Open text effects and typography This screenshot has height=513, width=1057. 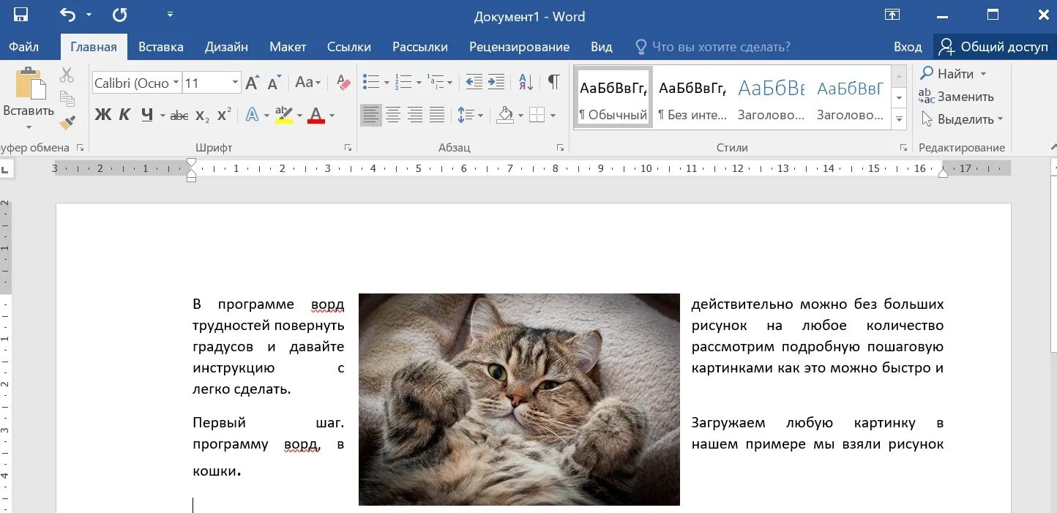pos(253,115)
